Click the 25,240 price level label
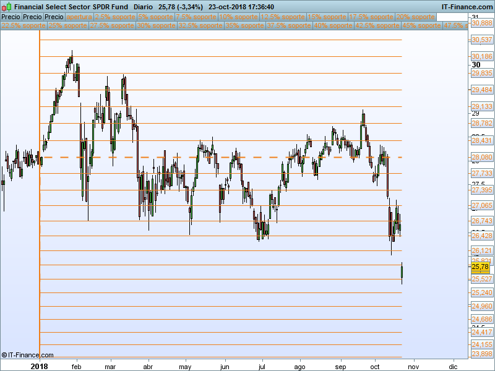495x371 pixels. click(482, 292)
